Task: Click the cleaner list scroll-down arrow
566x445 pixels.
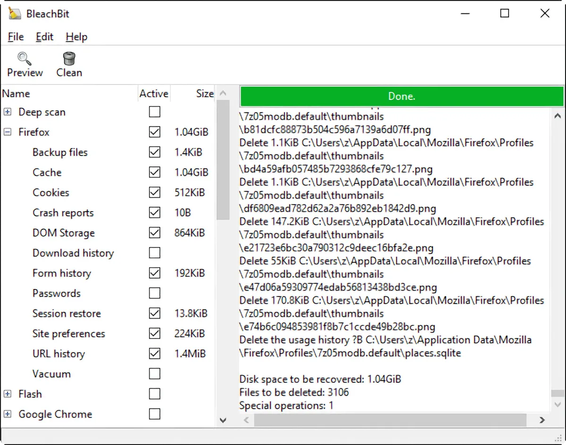Action: pos(223,420)
